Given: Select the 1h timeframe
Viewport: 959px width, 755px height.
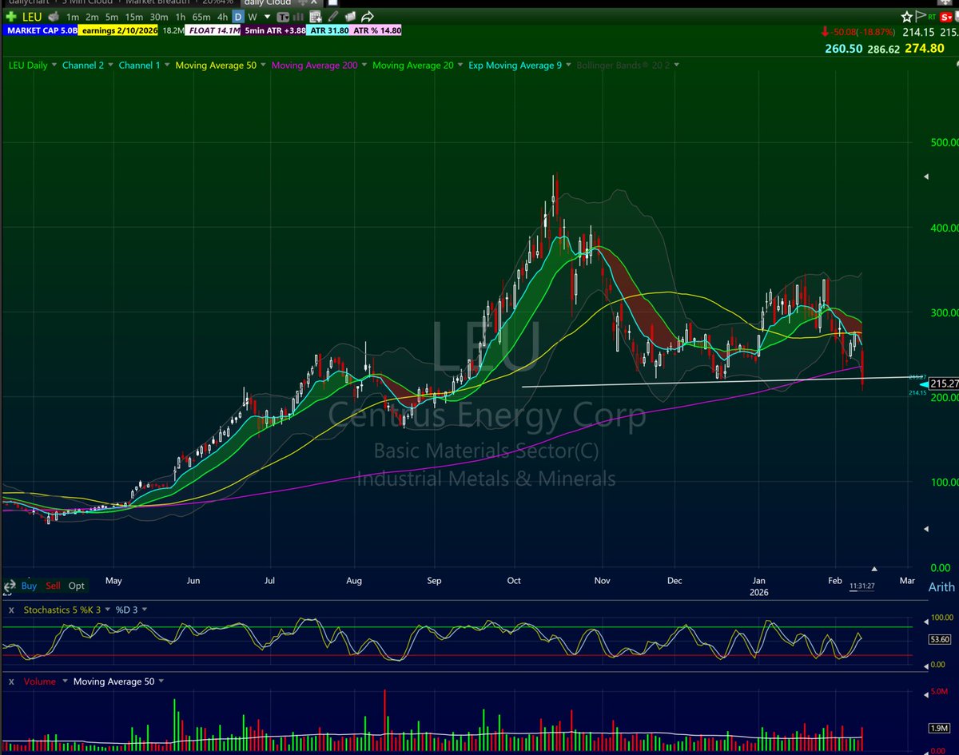Looking at the screenshot, I should coord(181,17).
